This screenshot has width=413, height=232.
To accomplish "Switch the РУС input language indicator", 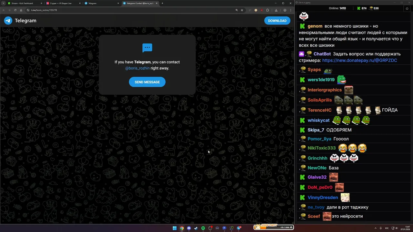I will [387, 228].
